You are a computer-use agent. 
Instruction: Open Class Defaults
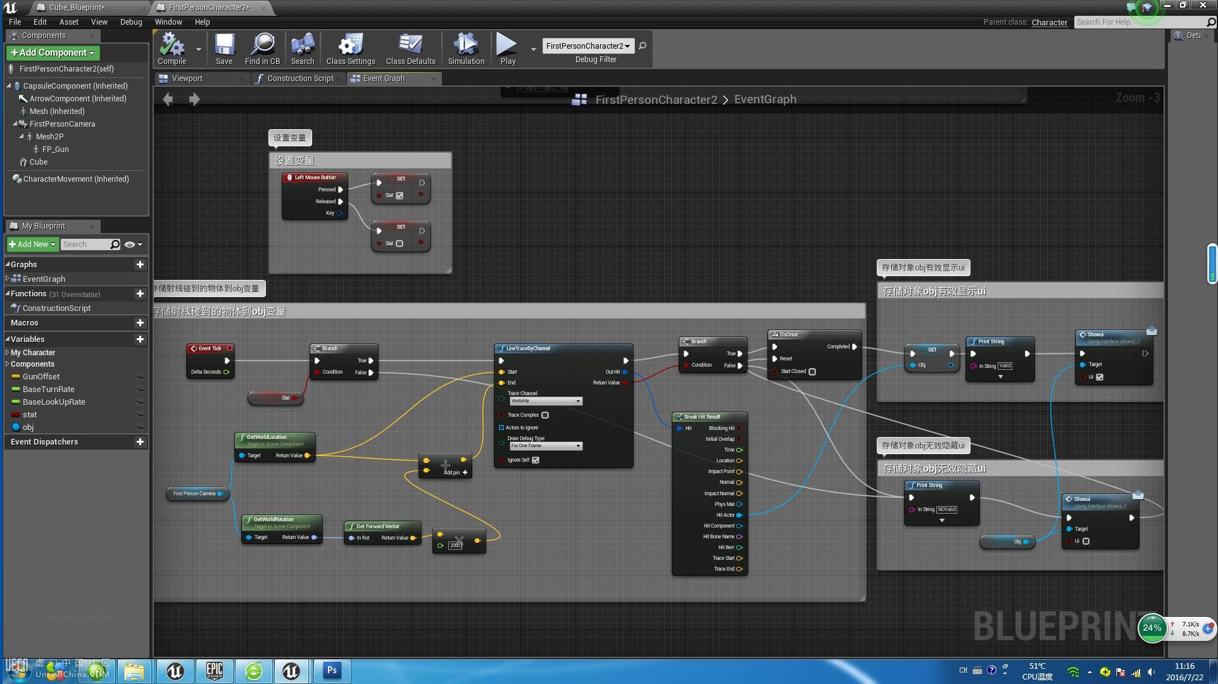point(410,49)
